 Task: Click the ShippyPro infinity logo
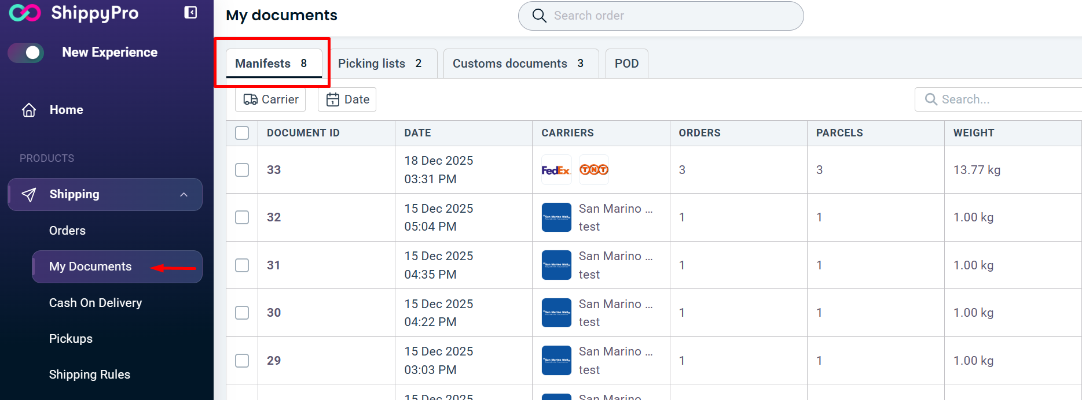25,13
